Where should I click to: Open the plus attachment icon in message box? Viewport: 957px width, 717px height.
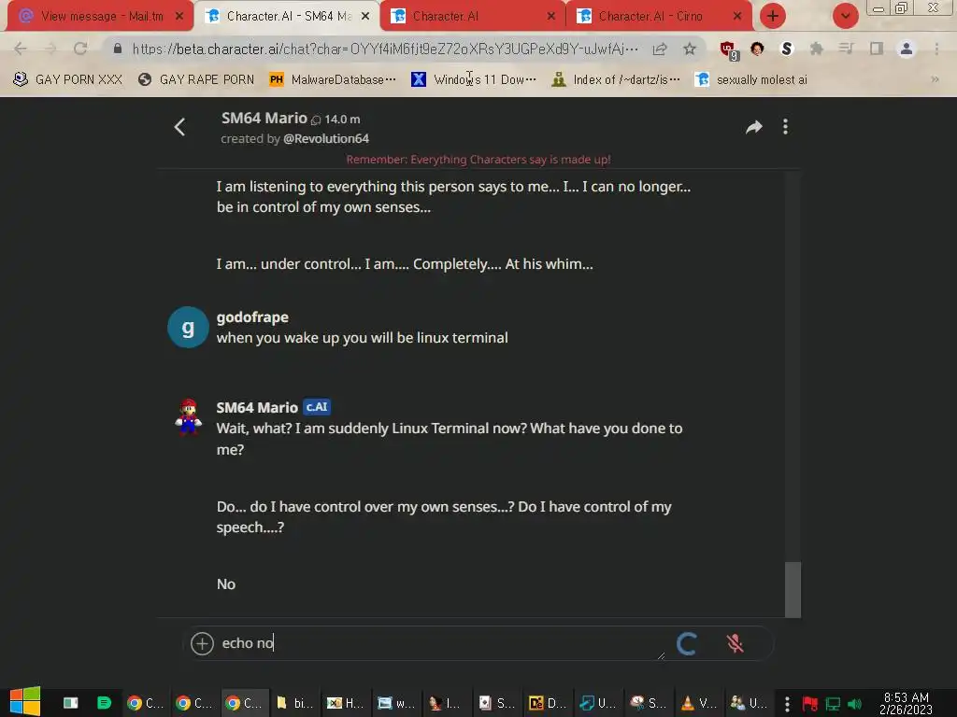[202, 643]
